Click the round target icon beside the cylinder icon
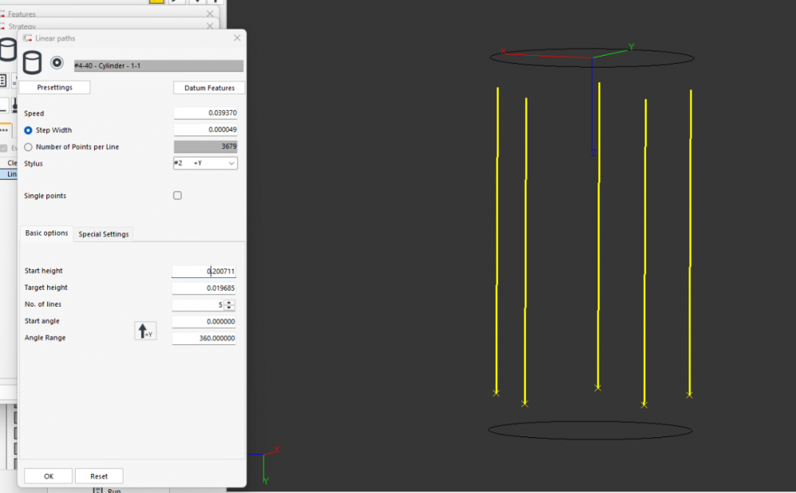 point(57,62)
